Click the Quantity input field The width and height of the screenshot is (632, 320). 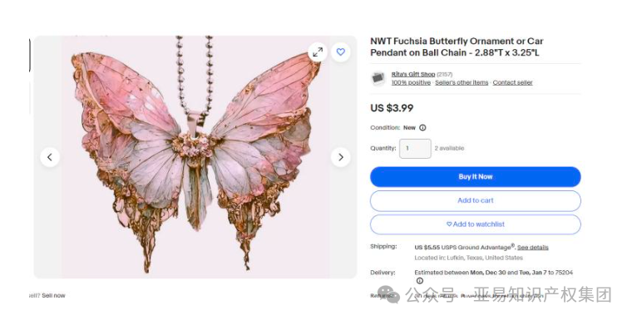415,149
